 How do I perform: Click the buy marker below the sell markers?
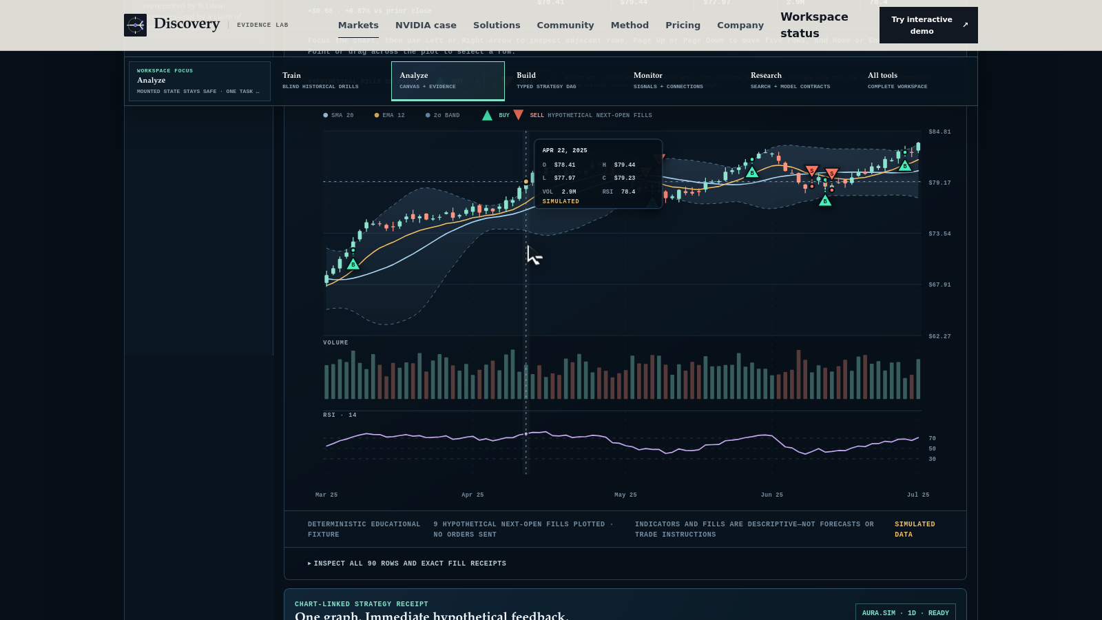tap(825, 200)
